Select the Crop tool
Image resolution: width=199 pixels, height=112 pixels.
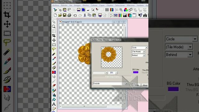pyautogui.click(x=54, y=36)
